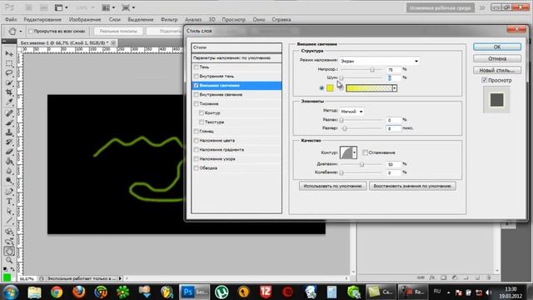Toggle Прокрутка во всех окнах checkbox
Screen dimensions: 533x300
coord(31,32)
